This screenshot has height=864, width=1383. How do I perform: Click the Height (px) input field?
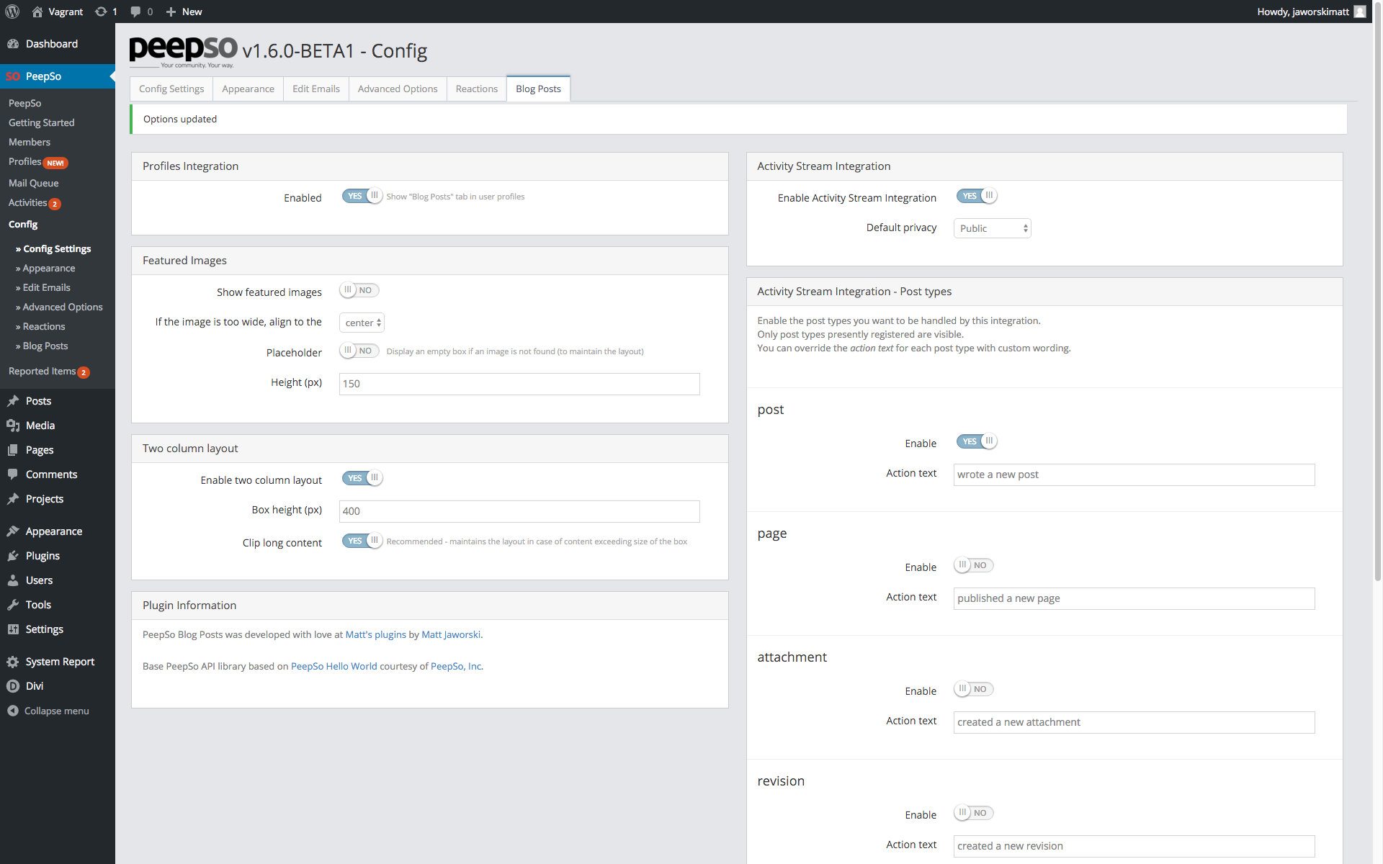[x=519, y=384]
